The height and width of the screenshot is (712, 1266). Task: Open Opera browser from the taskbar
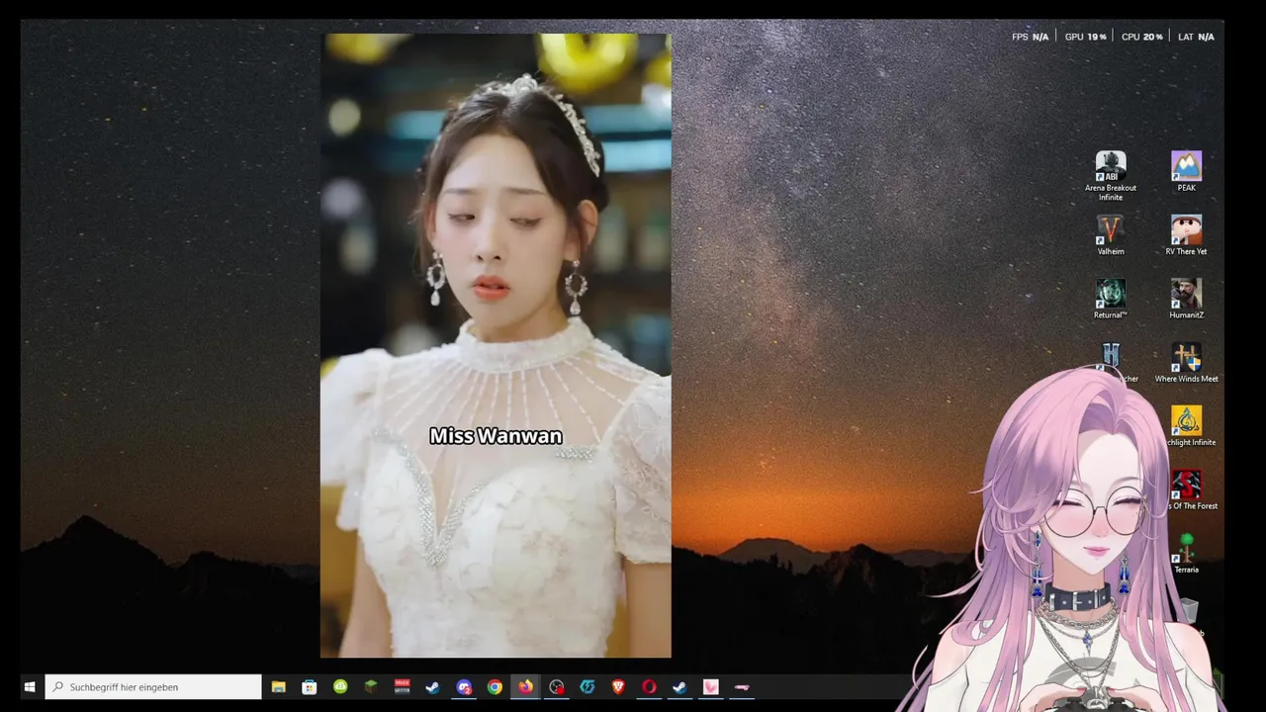649,687
